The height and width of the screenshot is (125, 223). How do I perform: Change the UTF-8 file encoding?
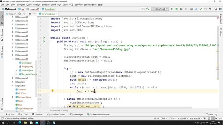(172, 118)
